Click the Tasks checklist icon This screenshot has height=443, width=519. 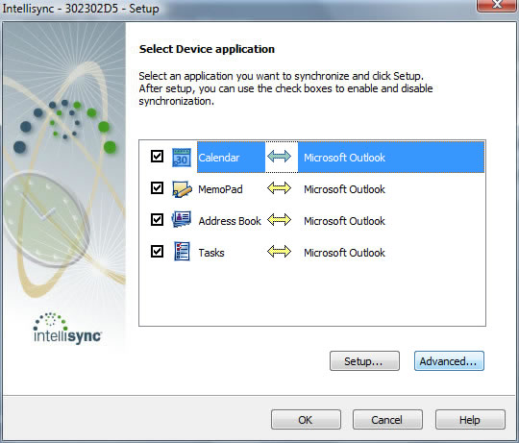182,252
